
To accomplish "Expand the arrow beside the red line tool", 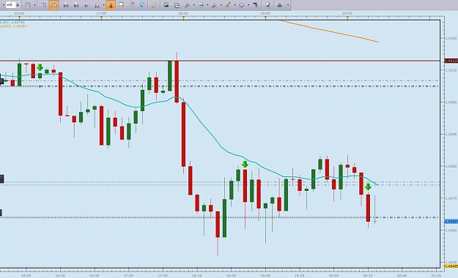I will click(x=234, y=5).
